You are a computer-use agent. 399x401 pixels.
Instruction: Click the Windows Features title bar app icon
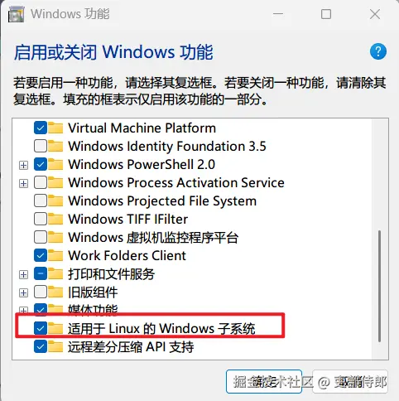(x=16, y=14)
